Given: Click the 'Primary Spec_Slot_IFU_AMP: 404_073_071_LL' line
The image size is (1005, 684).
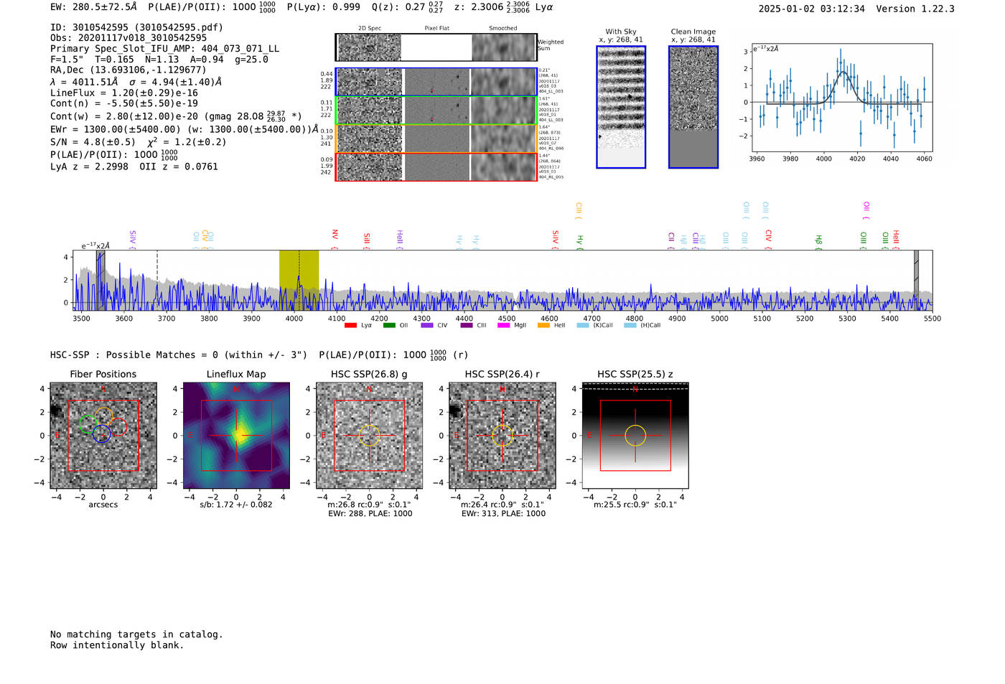Looking at the screenshot, I should pos(165,49).
